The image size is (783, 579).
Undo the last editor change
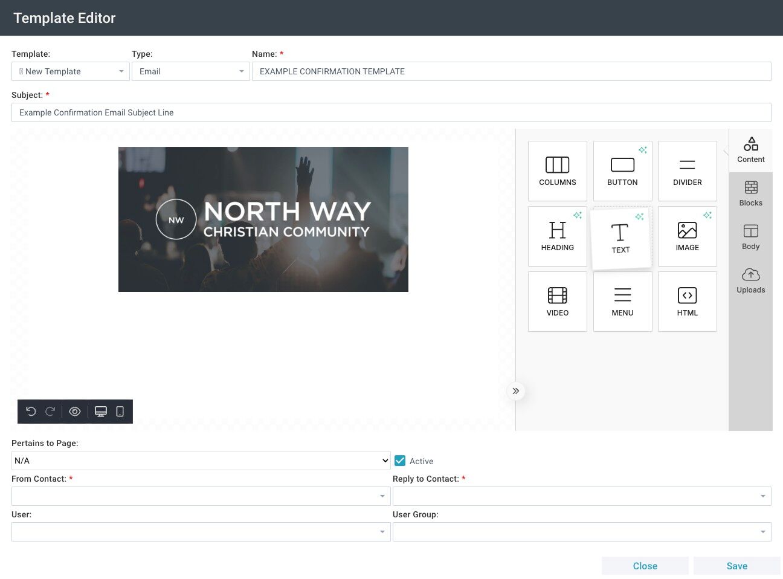click(31, 412)
